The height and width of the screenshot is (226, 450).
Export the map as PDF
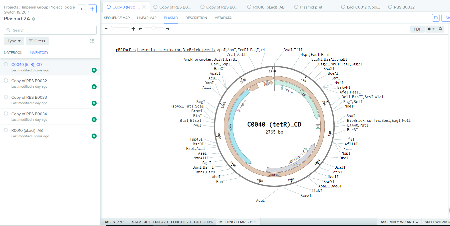[x=417, y=29]
